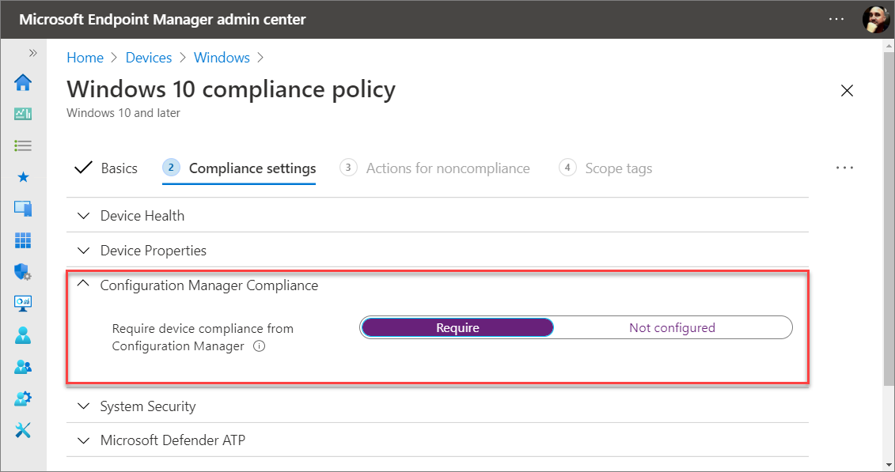
Task: Open the Dashboard chart icon in sidebar
Action: 23,114
